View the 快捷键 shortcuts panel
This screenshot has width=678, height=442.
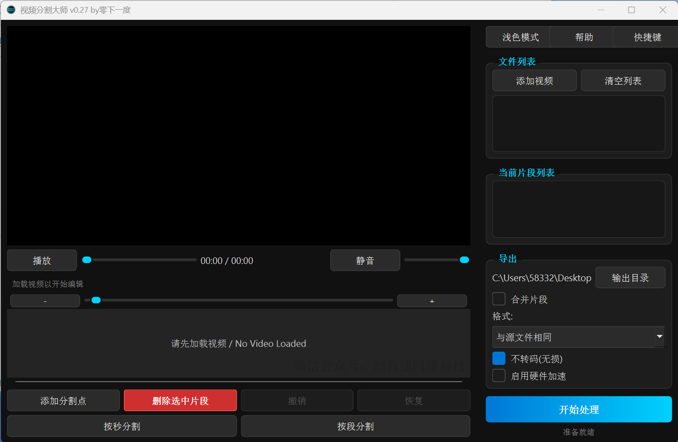648,37
